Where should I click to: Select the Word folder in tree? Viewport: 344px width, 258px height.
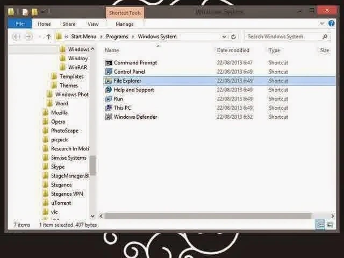pos(62,103)
